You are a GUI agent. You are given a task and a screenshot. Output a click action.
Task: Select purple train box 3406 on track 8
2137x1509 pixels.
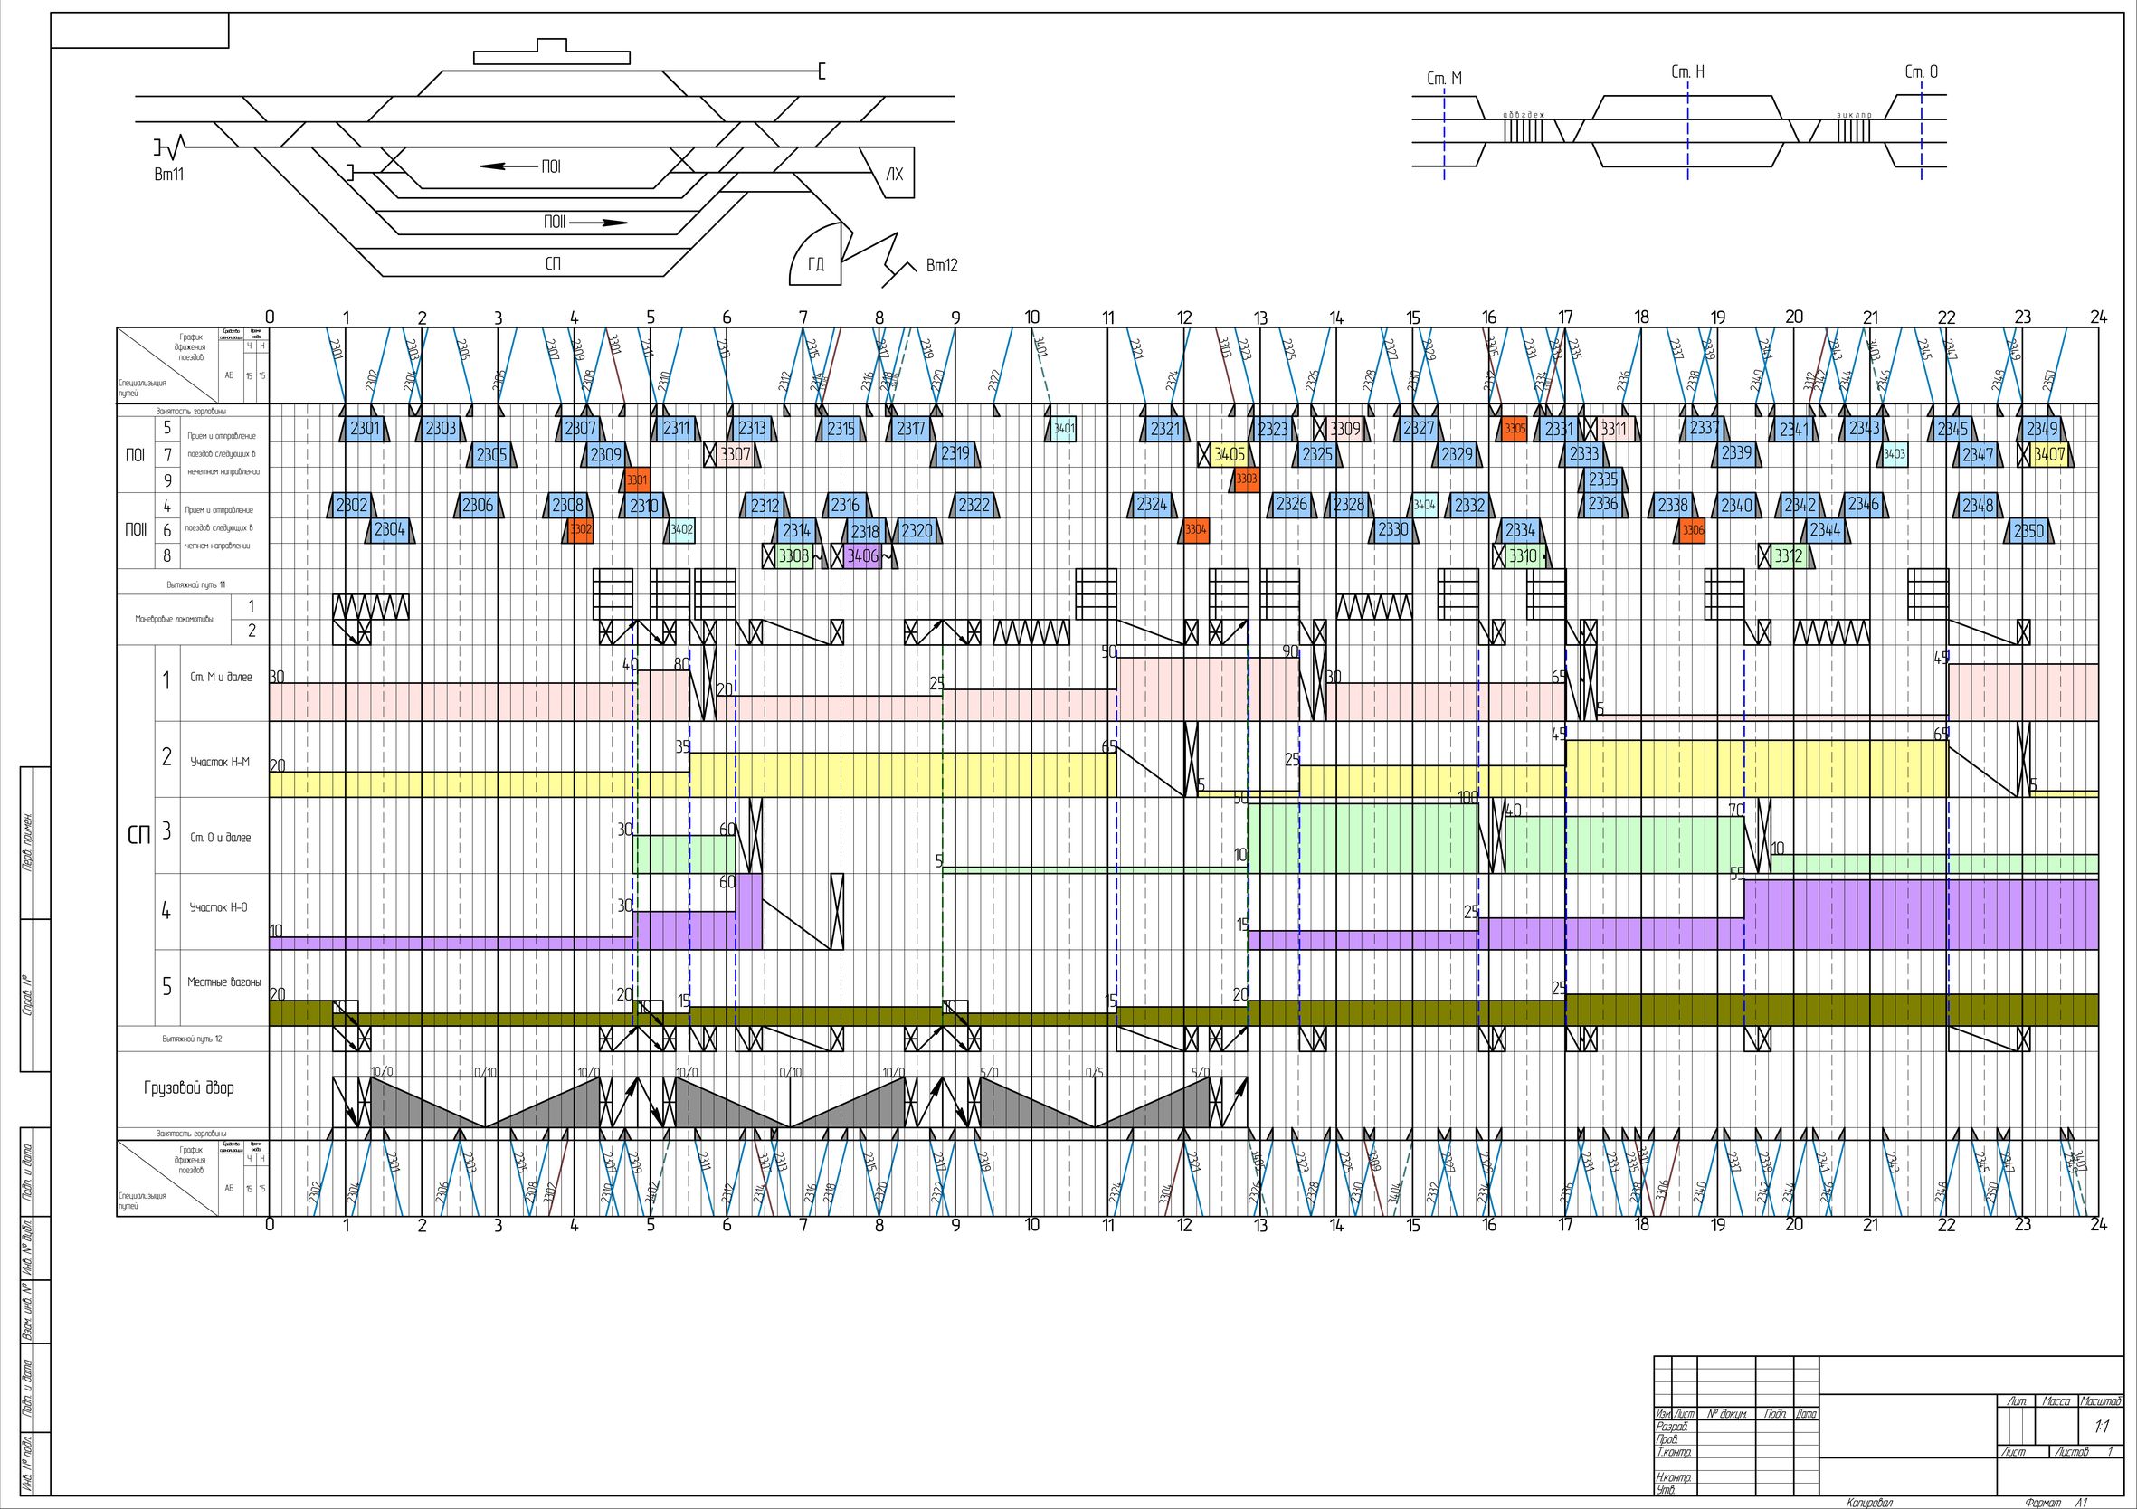coord(863,555)
